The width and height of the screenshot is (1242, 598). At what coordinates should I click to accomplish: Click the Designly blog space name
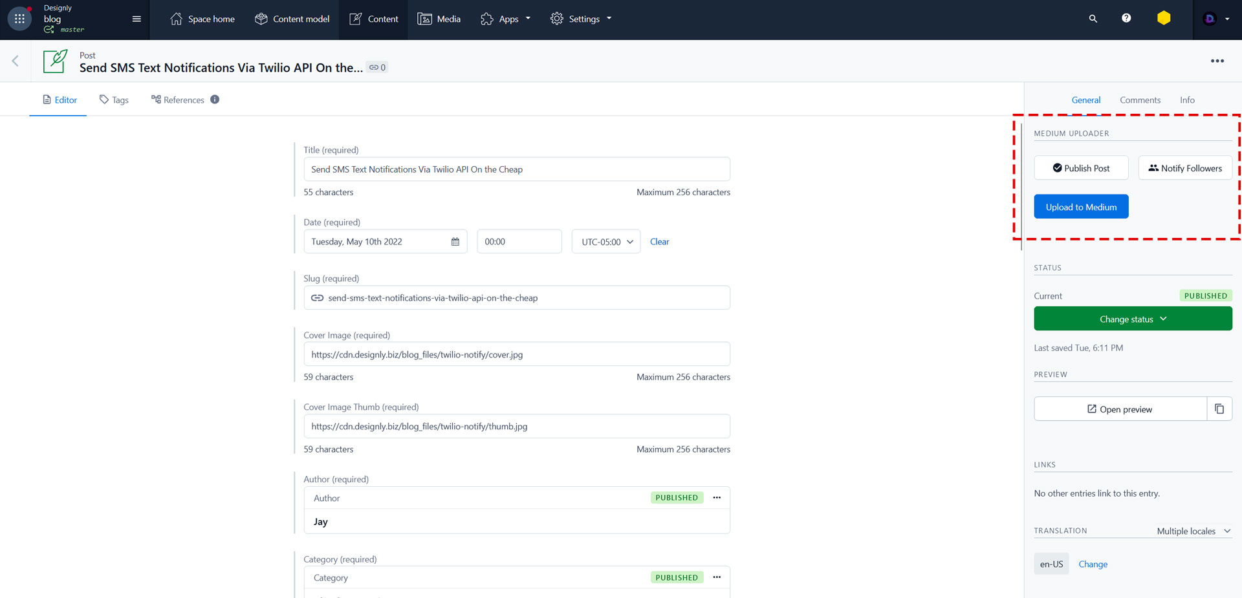[58, 14]
